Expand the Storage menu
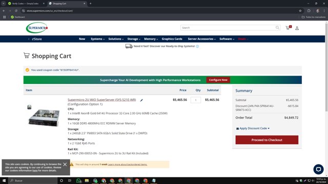 coord(134,39)
